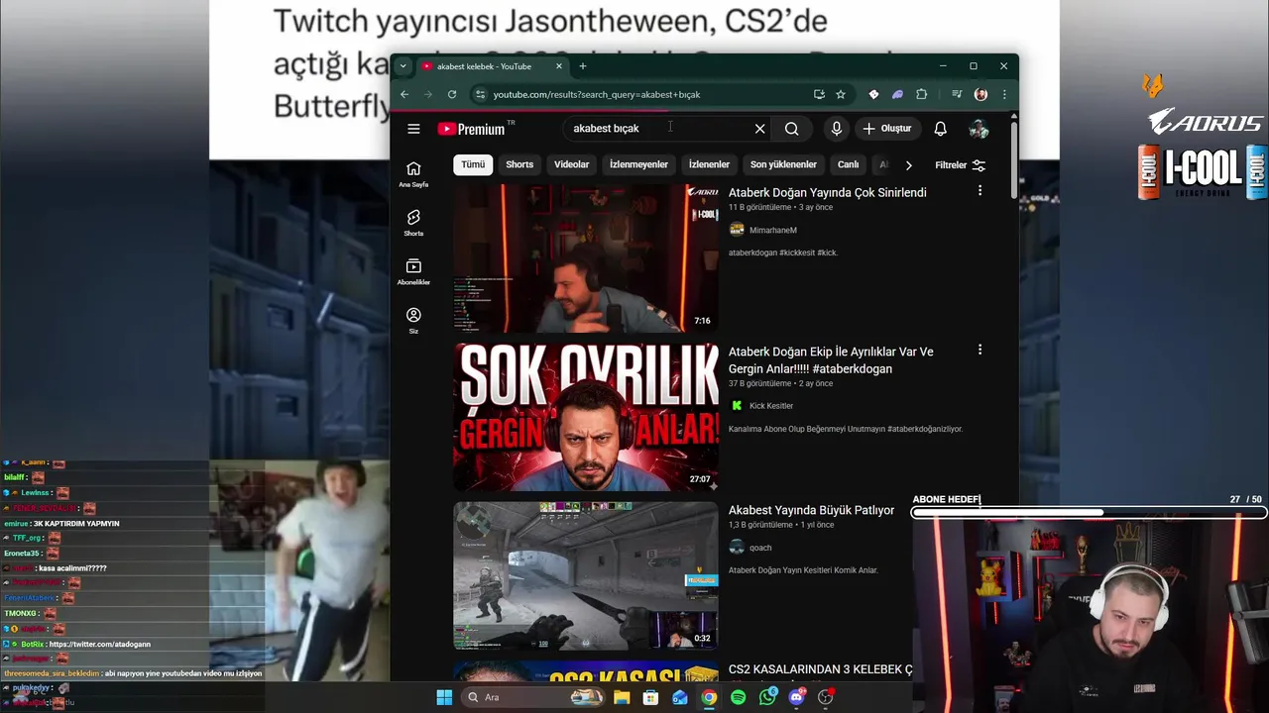Viewport: 1269px width, 713px height.
Task: Open Abonelikler in the sidebar
Action: click(x=413, y=271)
